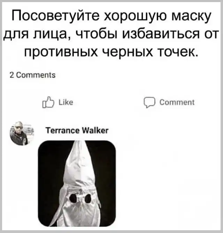The height and width of the screenshot is (233, 223).
Task: Click the number "2" in the comments count
Action: [11, 75]
